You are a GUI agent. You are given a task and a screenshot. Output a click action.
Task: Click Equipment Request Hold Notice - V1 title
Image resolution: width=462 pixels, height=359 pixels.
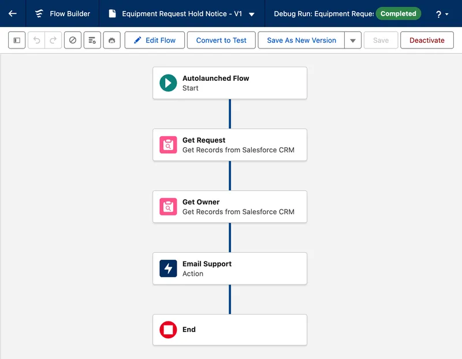(182, 14)
